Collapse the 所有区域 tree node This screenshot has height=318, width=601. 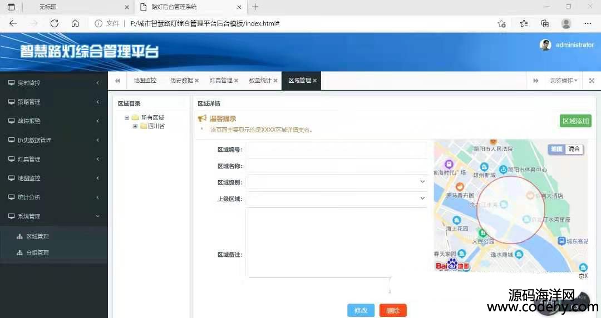(126, 118)
